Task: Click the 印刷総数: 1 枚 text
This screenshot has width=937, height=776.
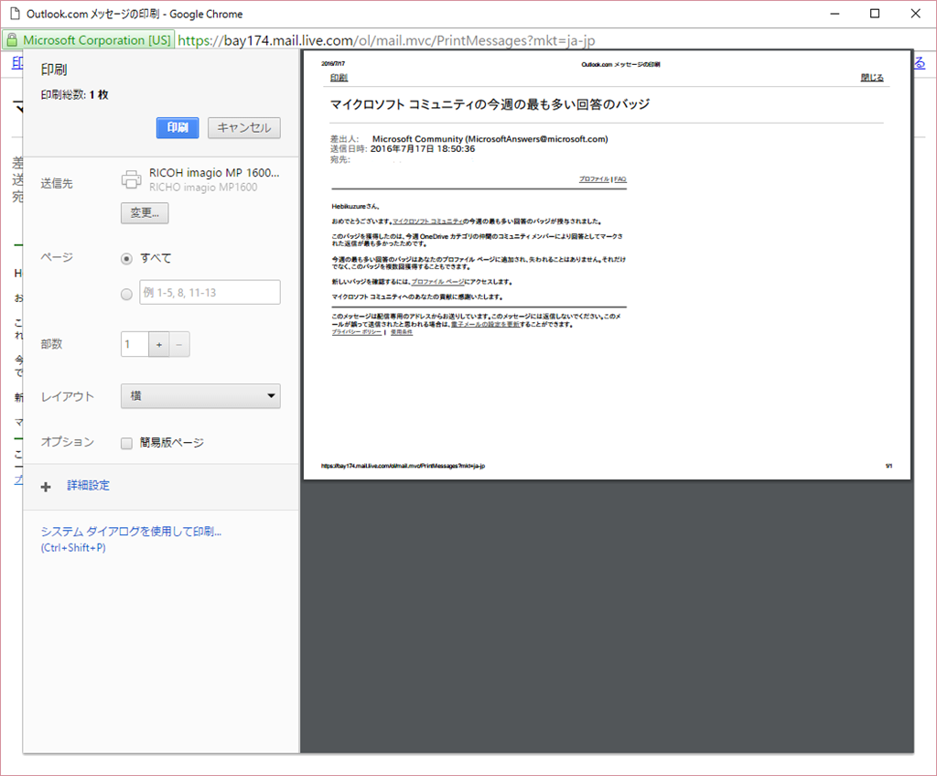Action: (75, 95)
